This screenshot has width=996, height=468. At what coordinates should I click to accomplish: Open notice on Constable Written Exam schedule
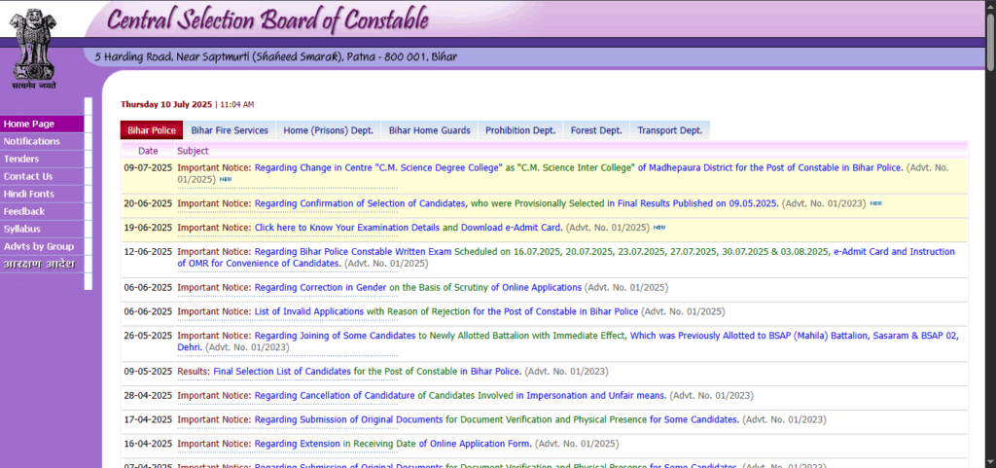pos(566,257)
